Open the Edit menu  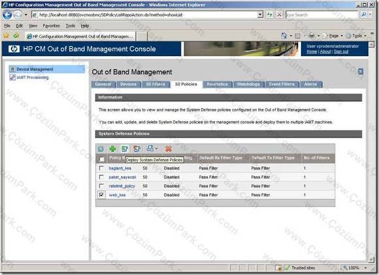click(x=19, y=26)
